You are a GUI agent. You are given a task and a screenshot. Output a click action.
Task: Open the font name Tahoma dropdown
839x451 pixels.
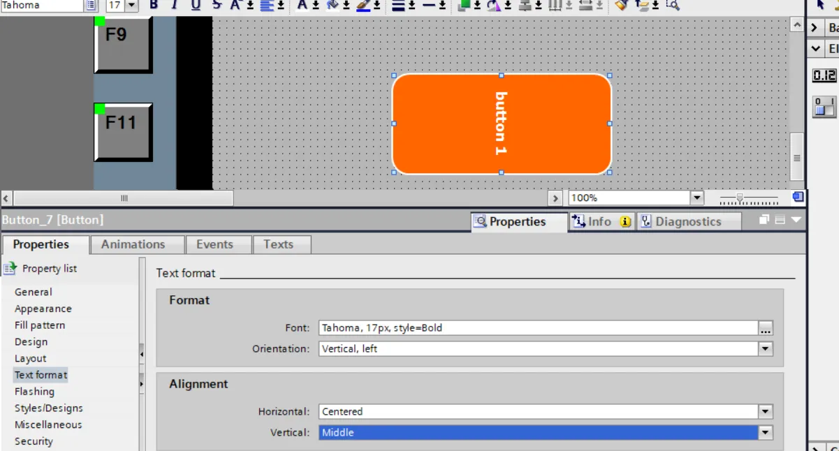(92, 5)
